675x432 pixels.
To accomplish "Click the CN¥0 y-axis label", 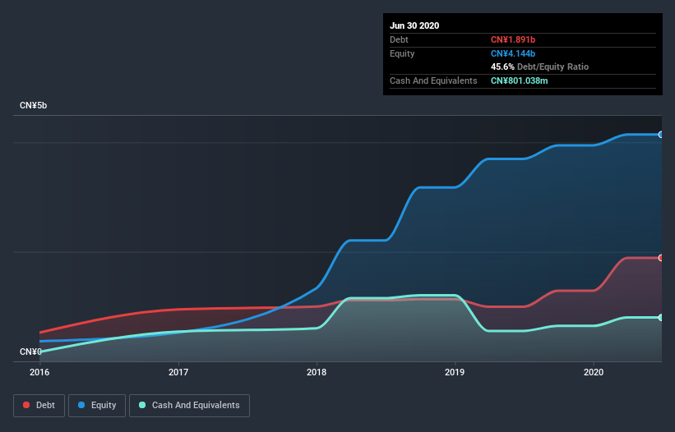I will [30, 352].
